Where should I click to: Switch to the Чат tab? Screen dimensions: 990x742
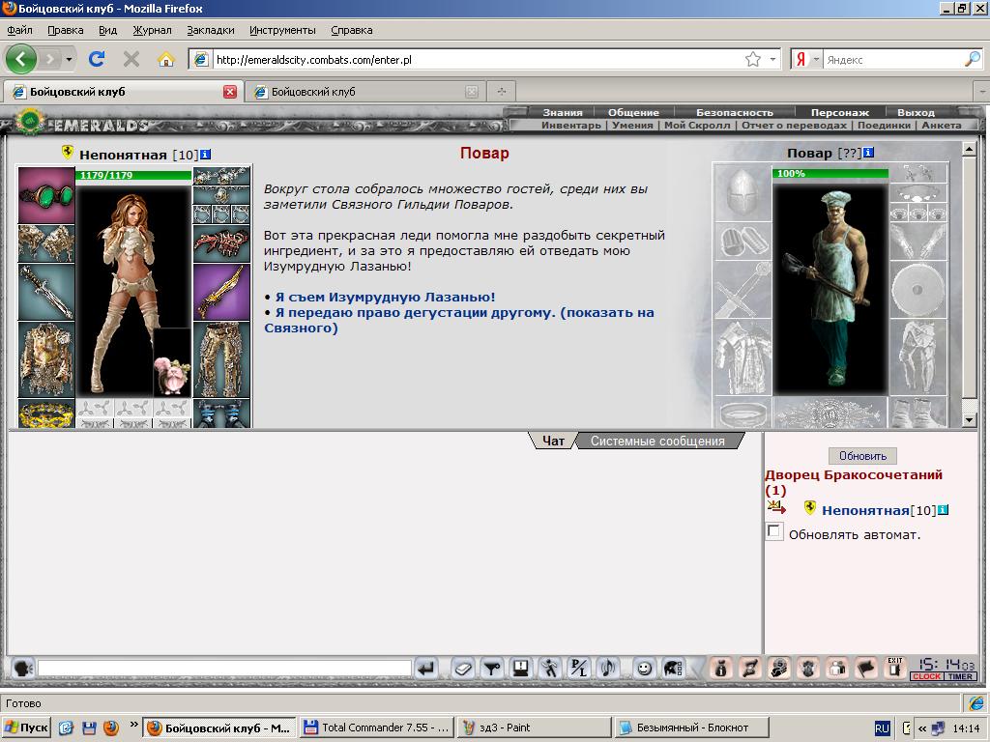553,441
